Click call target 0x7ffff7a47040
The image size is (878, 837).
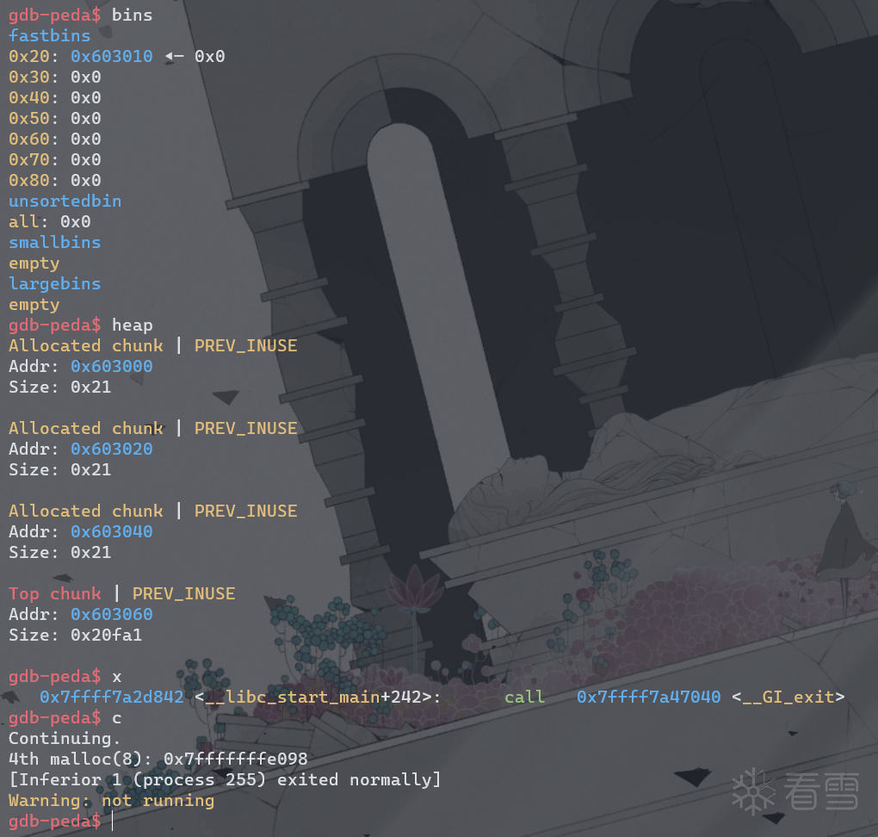(x=648, y=697)
